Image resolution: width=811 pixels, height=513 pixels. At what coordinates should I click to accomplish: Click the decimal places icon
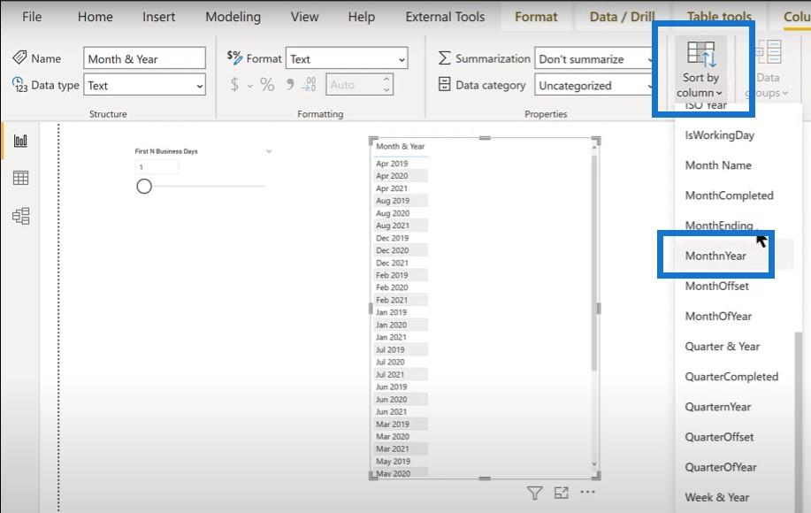(x=310, y=84)
